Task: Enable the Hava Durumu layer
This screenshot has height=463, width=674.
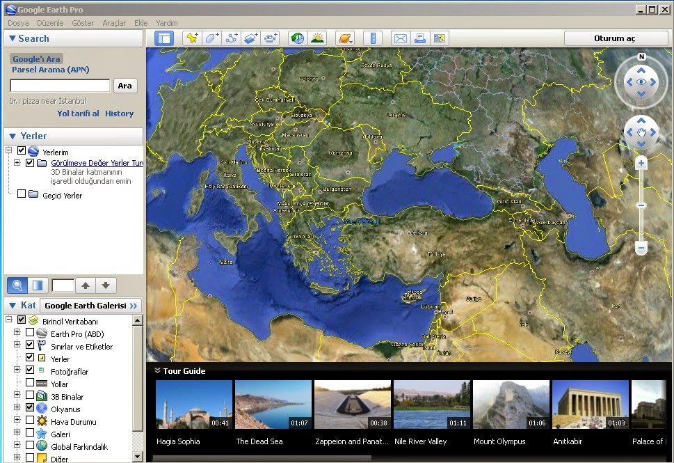Action: (30, 420)
